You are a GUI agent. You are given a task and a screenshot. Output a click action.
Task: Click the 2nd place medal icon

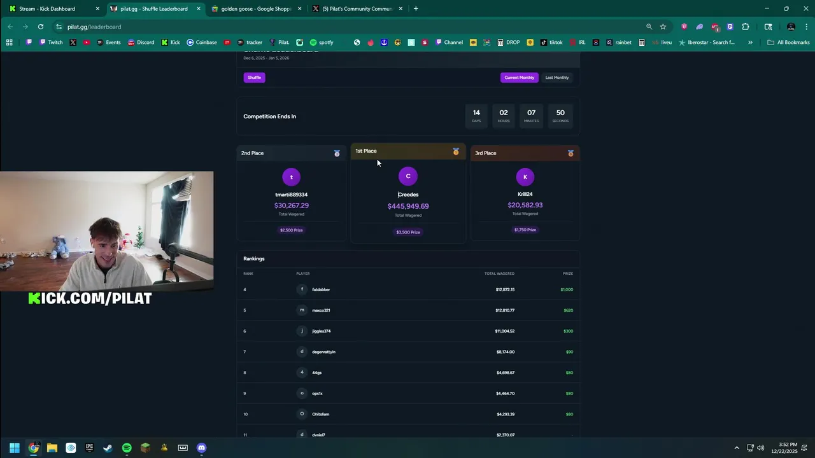[337, 153]
